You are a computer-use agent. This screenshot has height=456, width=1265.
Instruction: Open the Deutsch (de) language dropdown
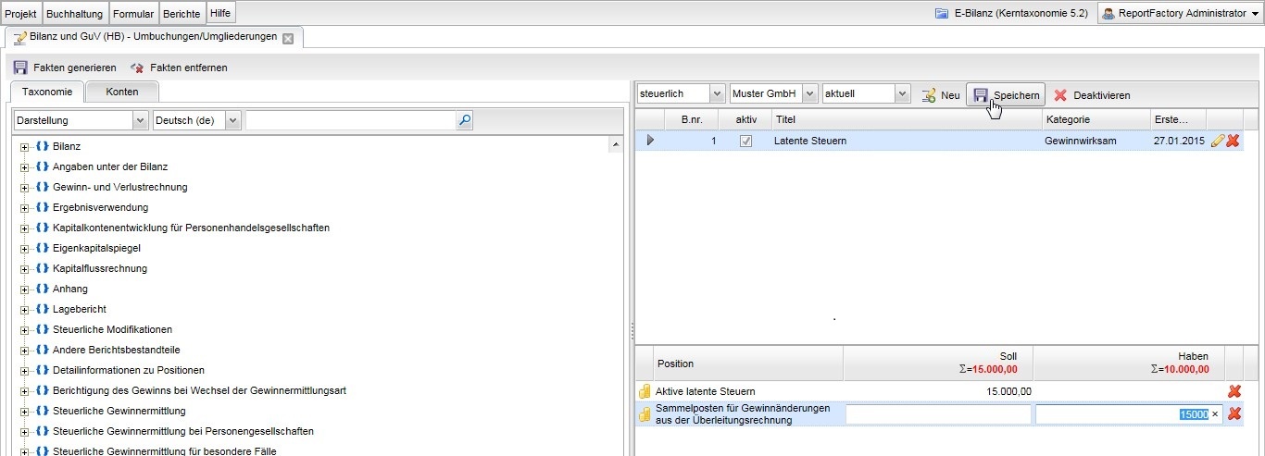tap(197, 120)
